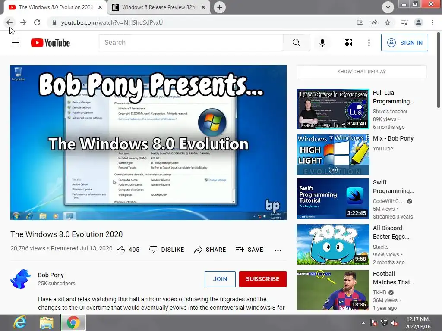
Task: Open the All Discord Easter Eggs thumbnail
Action: [333, 244]
